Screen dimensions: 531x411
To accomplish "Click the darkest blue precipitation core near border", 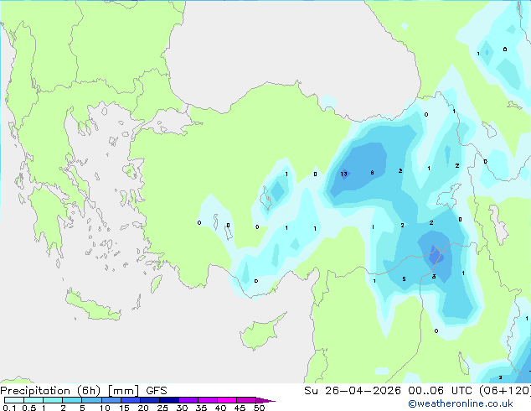I will tap(436, 255).
